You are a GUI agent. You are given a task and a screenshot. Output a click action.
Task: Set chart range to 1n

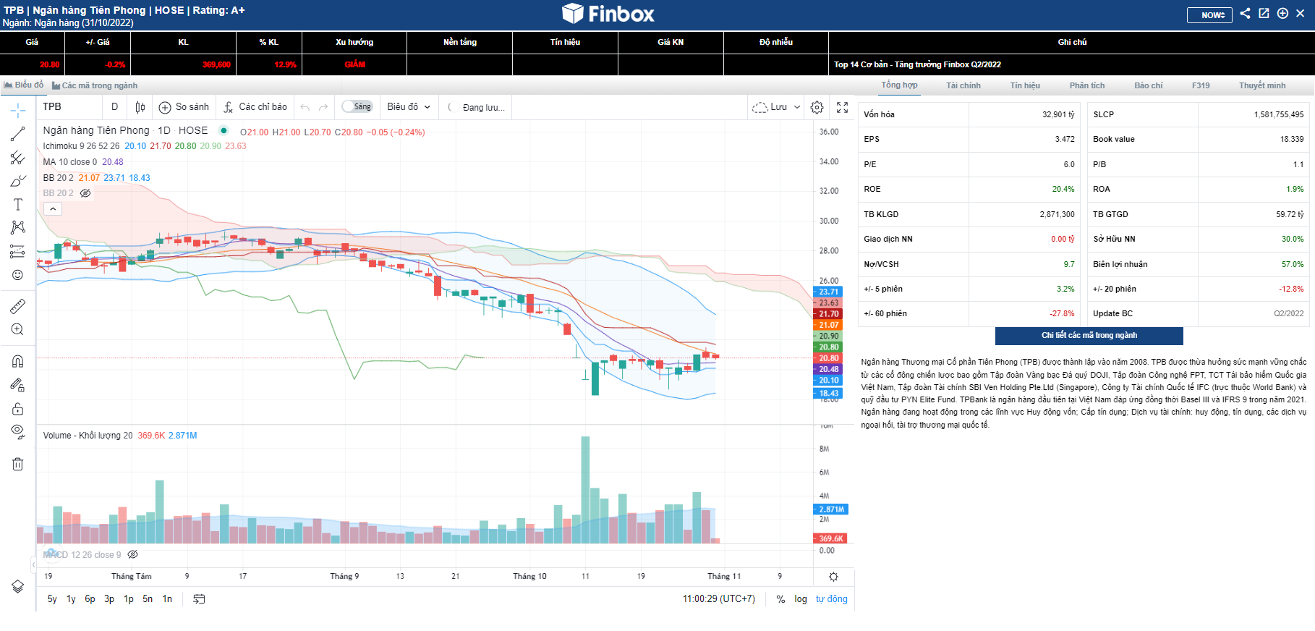tap(167, 599)
